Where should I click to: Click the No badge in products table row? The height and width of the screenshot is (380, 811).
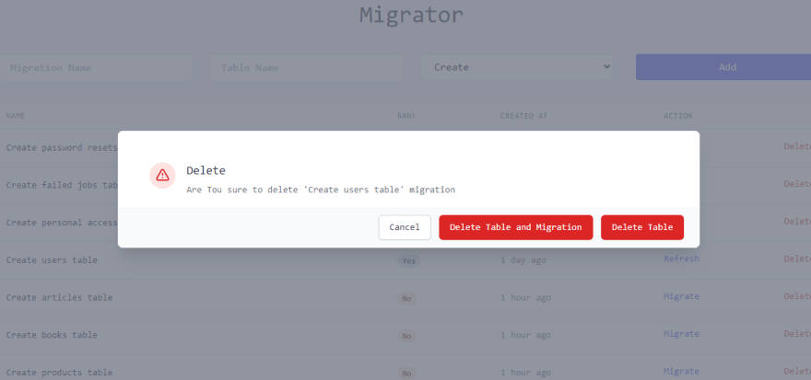click(406, 374)
